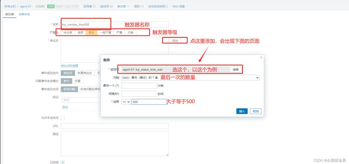Click the 标记 tag name input
349x164 pixels.
coord(82,100)
